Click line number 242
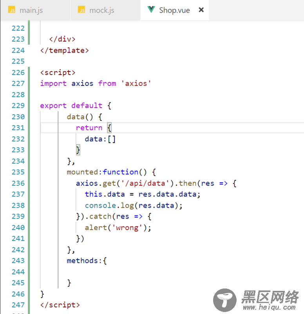Image resolution: width=304 pixels, height=314 pixels. point(18,250)
